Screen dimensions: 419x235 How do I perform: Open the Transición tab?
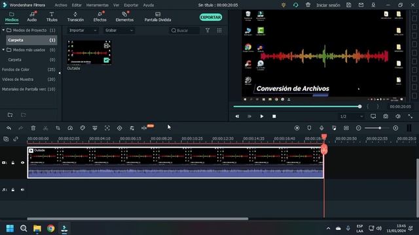(75, 16)
